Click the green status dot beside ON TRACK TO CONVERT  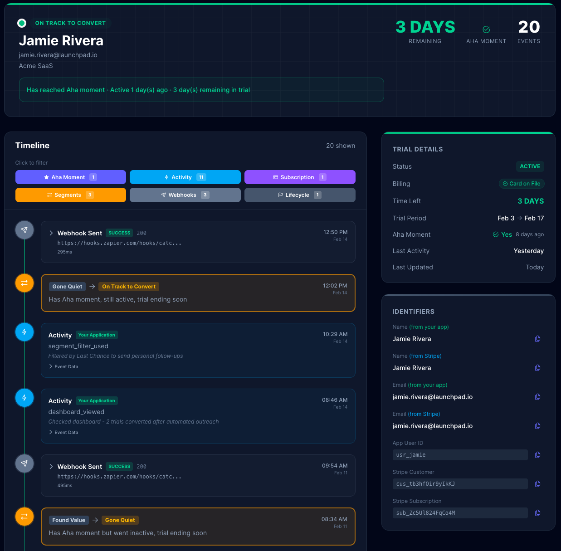[21, 23]
